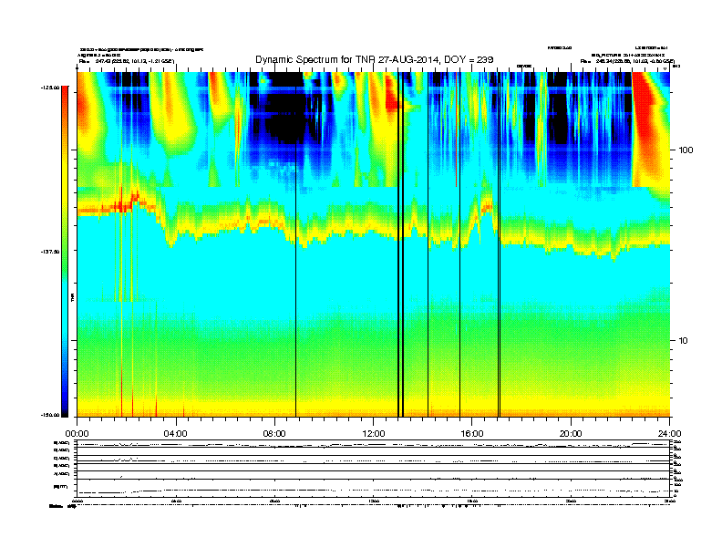Click the 04:00 time axis label
The width and height of the screenshot is (722, 558).
click(x=176, y=434)
